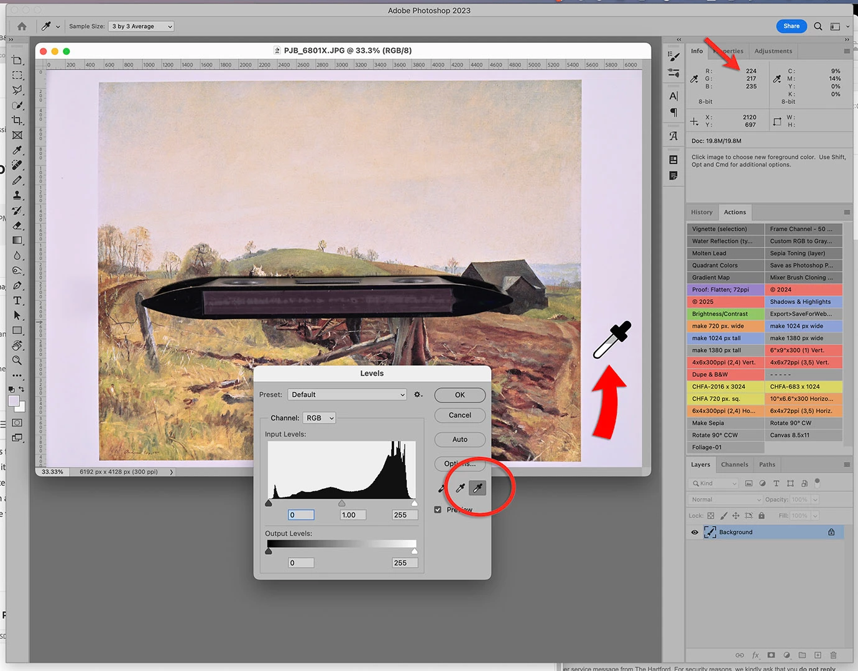Toggle pixel layers filter icon
Image resolution: width=858 pixels, height=671 pixels.
(749, 483)
